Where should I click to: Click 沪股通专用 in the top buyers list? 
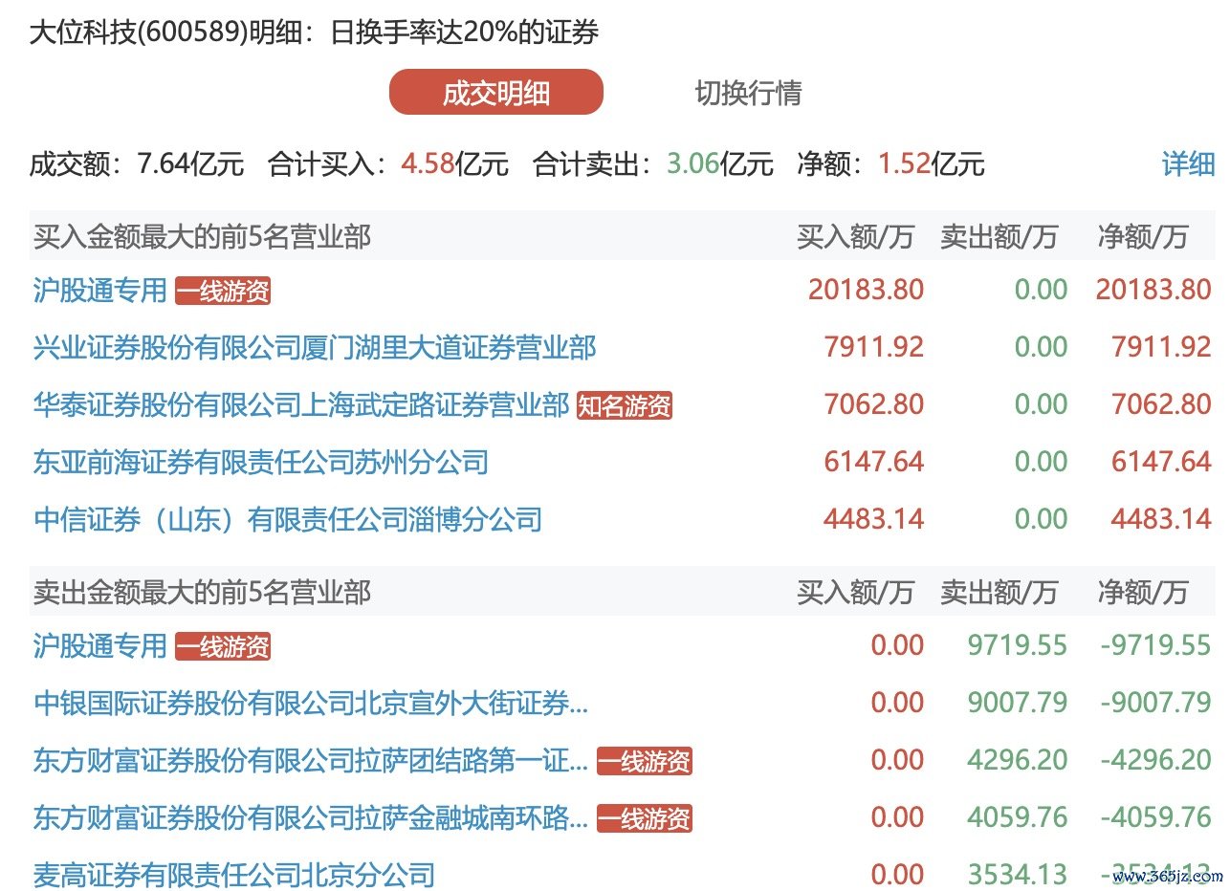[x=100, y=290]
